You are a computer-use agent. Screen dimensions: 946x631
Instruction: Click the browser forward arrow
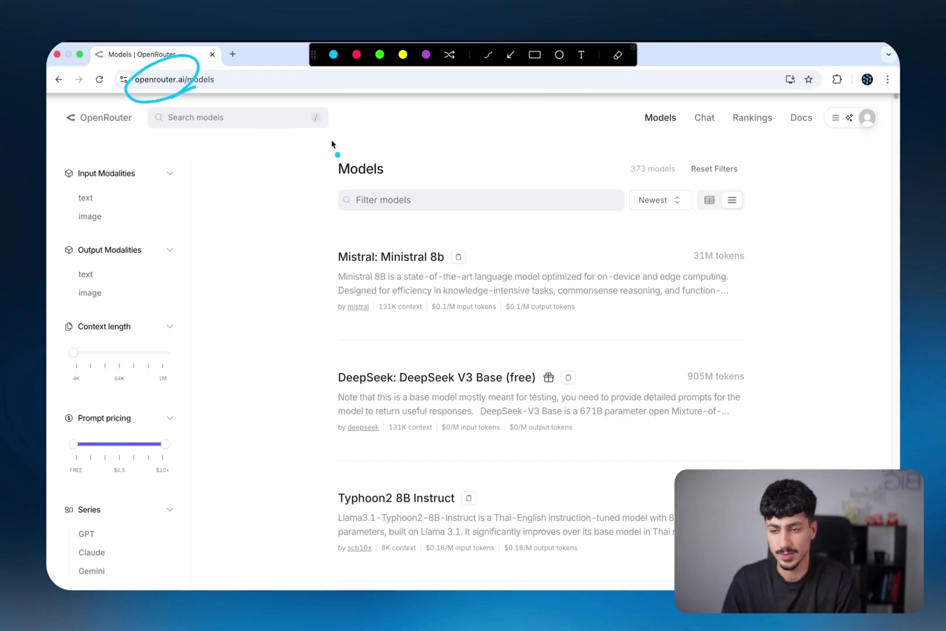click(x=79, y=79)
